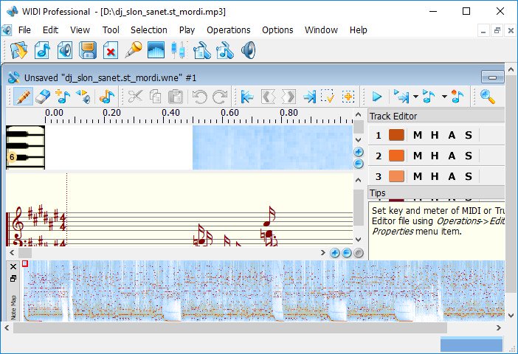
Task: Open the Tool menu
Action: tap(111, 30)
